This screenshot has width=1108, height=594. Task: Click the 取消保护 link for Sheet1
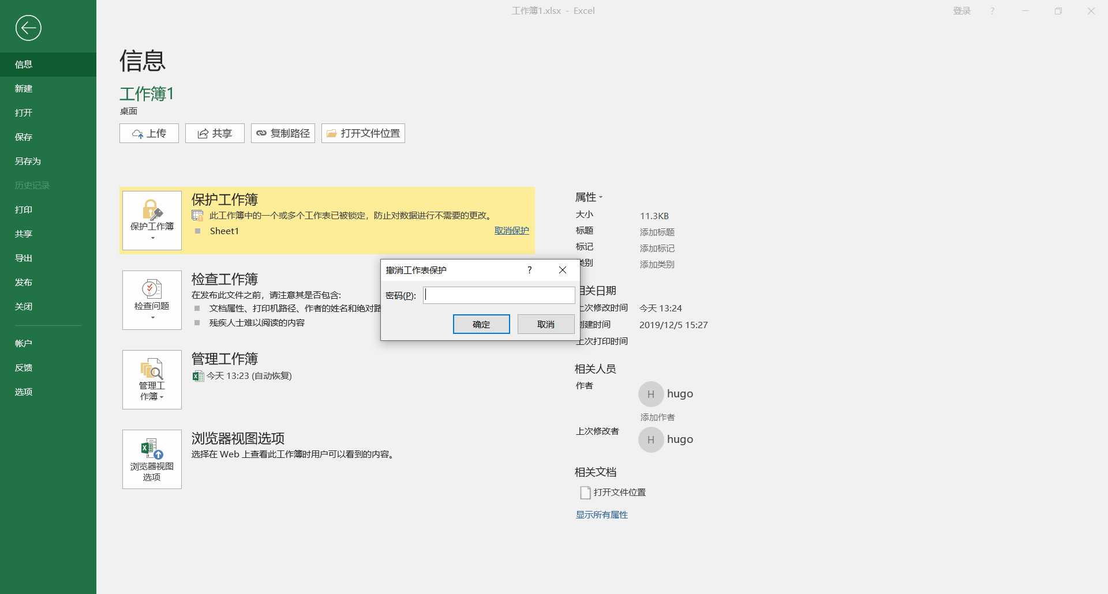[x=512, y=231]
